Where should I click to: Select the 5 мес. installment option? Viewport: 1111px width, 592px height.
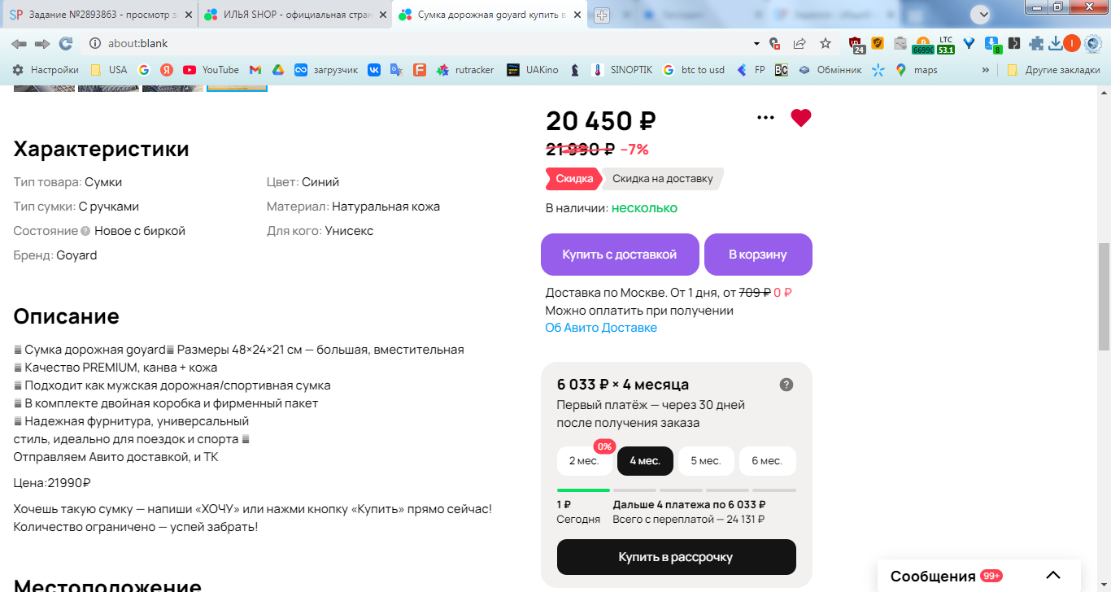pos(706,461)
